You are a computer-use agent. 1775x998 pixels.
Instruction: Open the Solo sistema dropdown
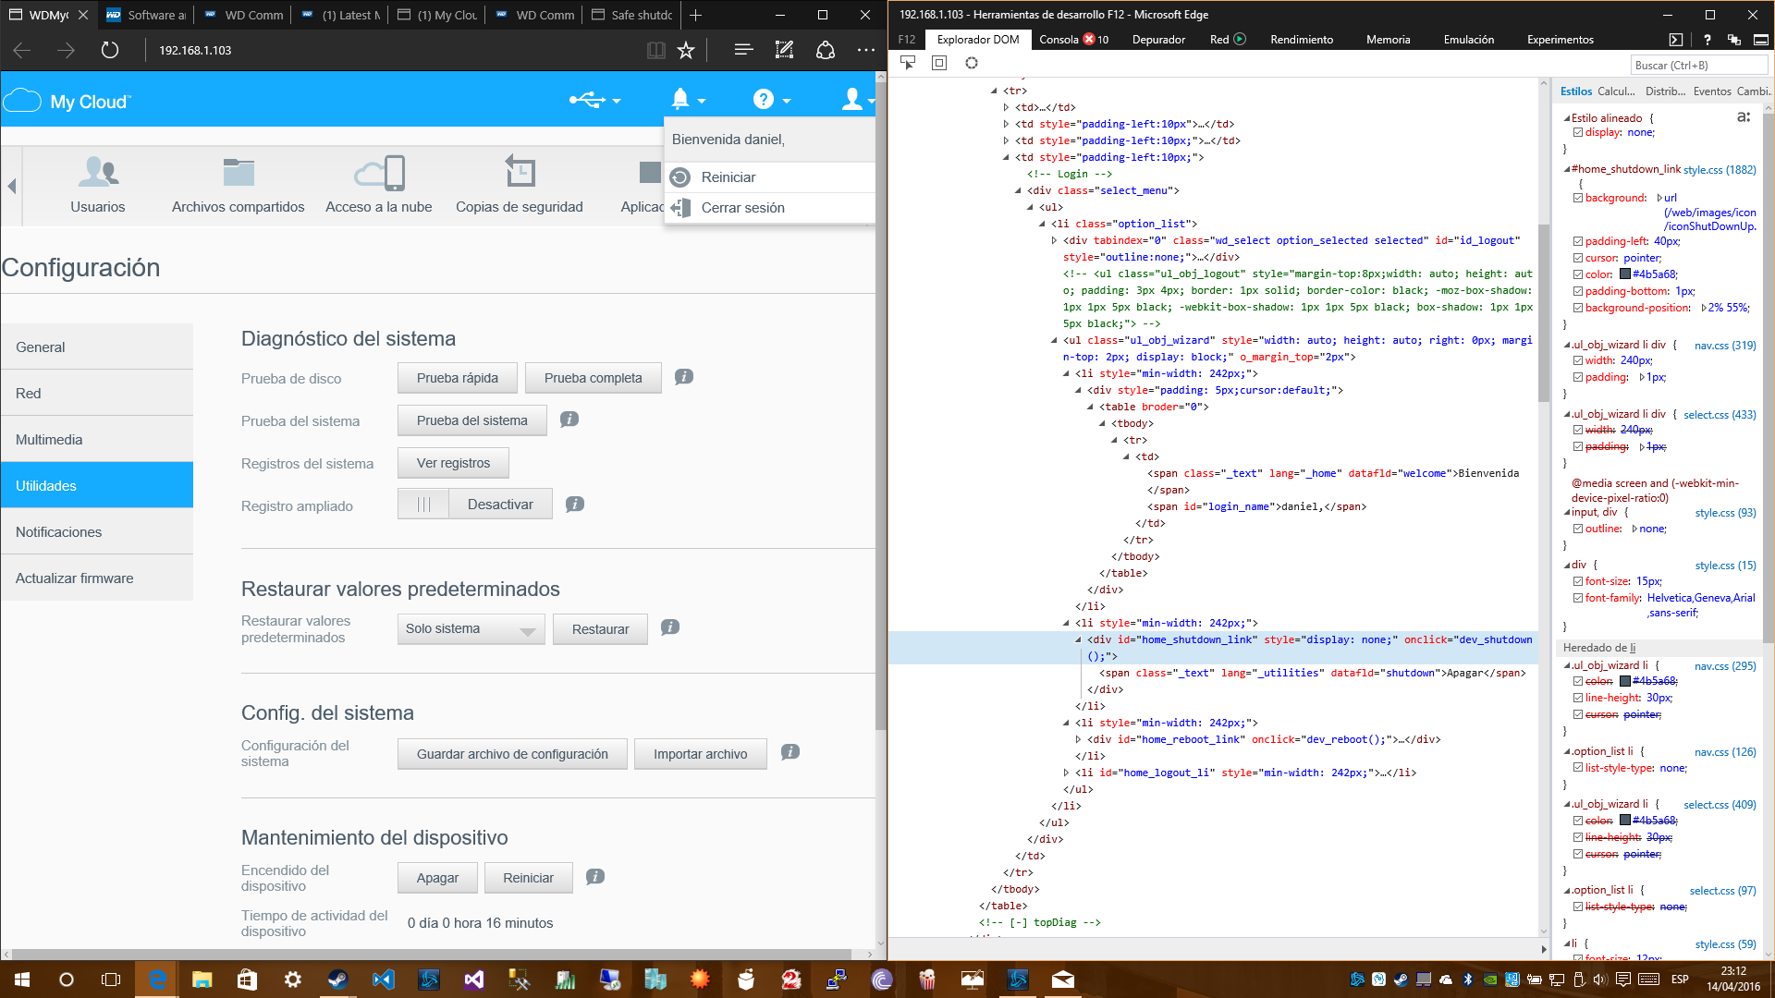[471, 629]
